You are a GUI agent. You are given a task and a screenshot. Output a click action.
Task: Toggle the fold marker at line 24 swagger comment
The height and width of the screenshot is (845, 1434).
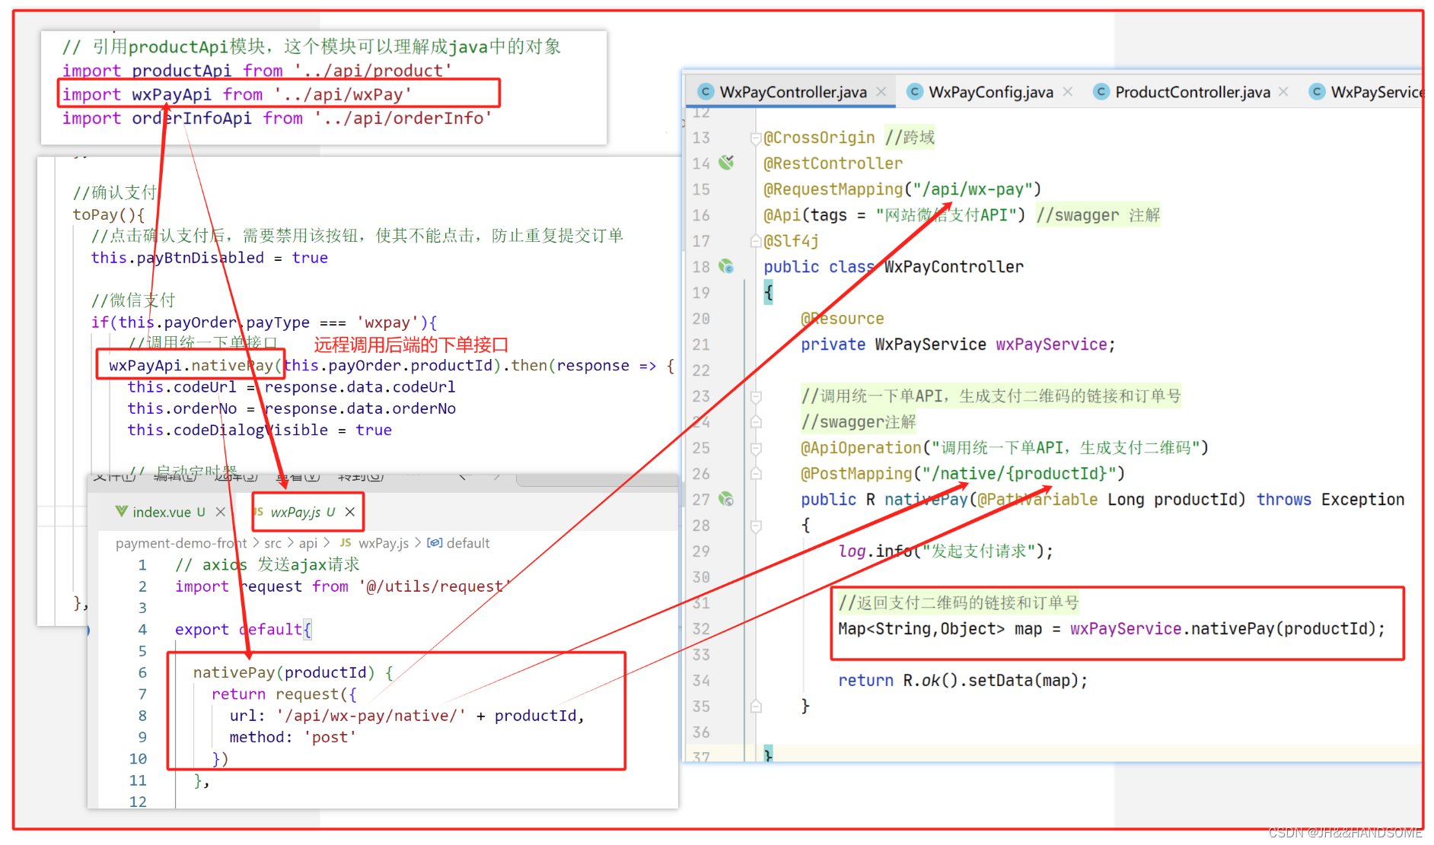click(x=756, y=422)
